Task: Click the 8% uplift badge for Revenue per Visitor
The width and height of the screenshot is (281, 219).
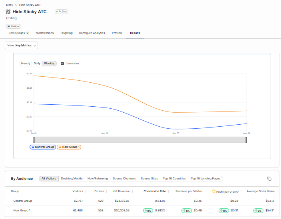Action: 187,210
